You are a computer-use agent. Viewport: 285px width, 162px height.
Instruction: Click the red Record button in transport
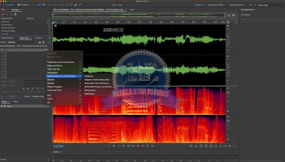pyautogui.click(x=142, y=146)
